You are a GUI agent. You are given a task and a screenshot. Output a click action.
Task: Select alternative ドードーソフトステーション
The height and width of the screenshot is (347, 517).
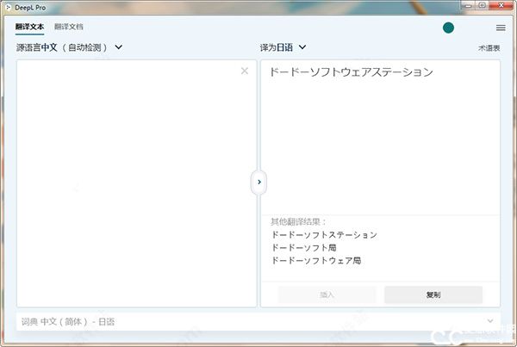pyautogui.click(x=324, y=234)
